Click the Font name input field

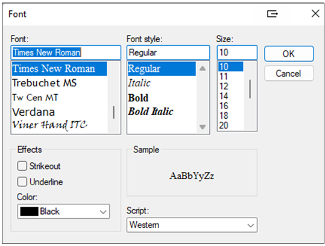pos(66,52)
